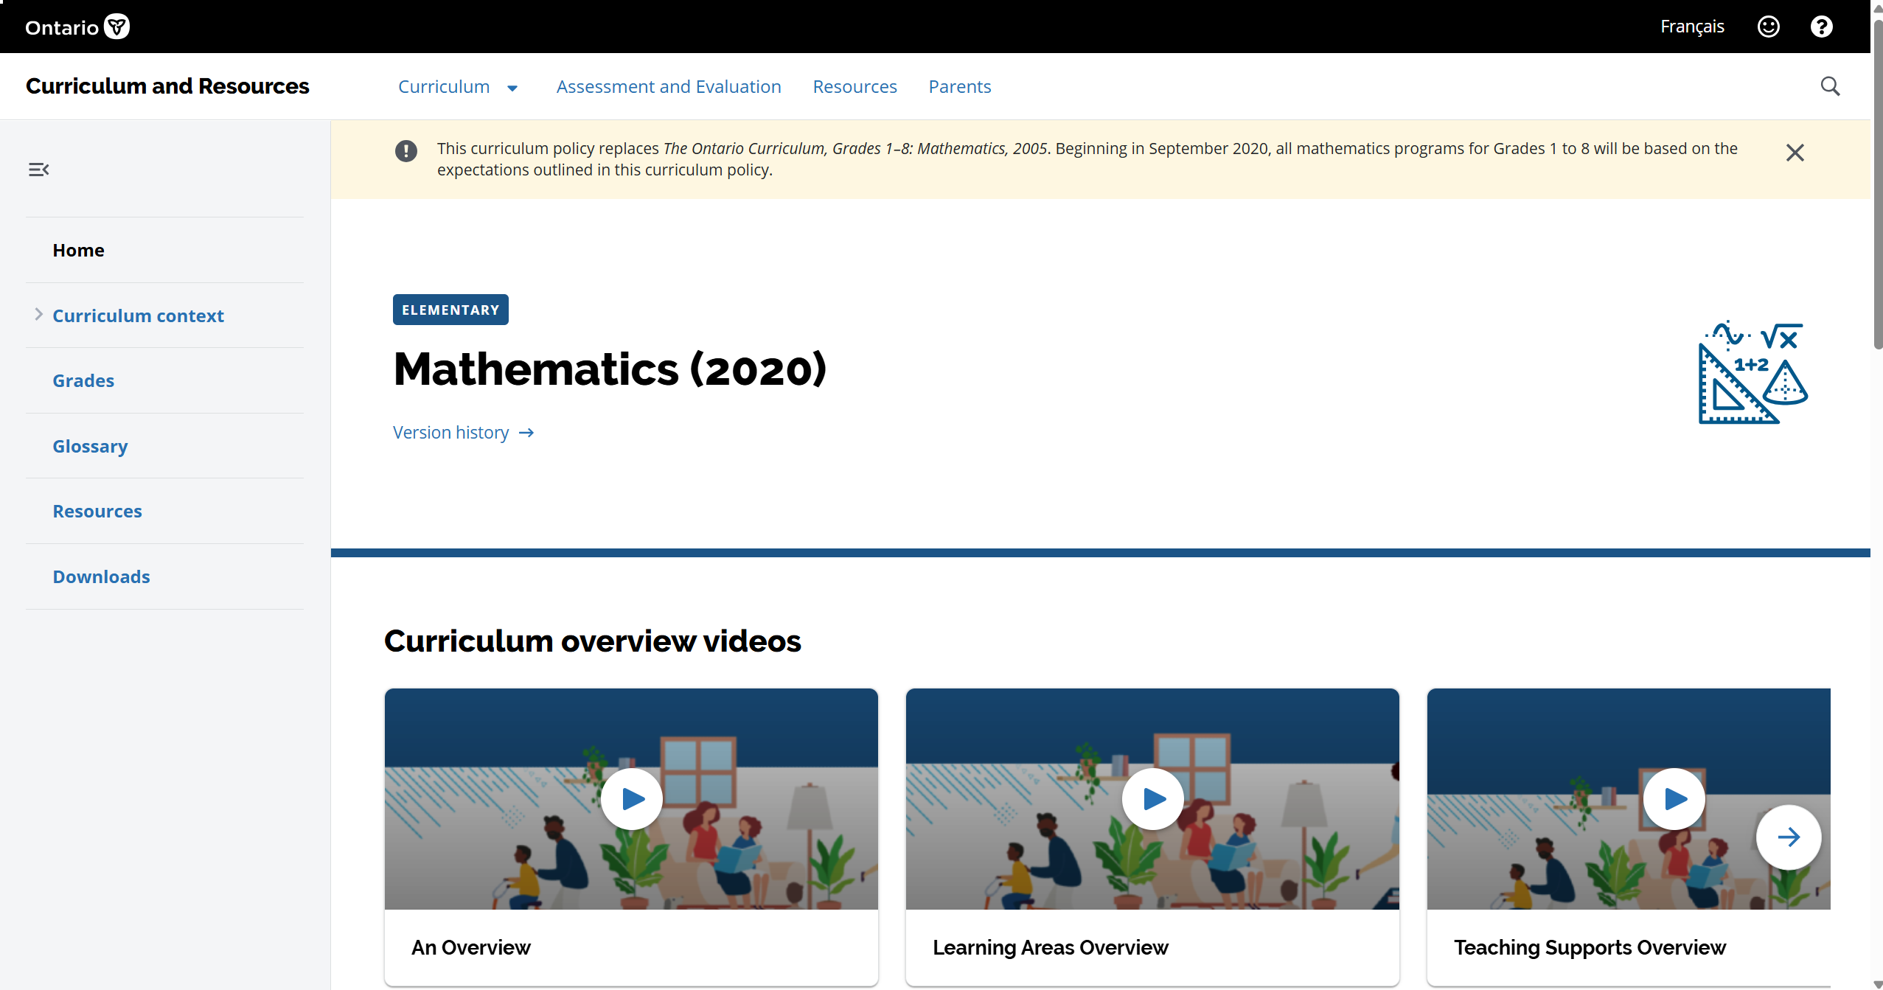Open Downloads in the sidebar

point(101,576)
